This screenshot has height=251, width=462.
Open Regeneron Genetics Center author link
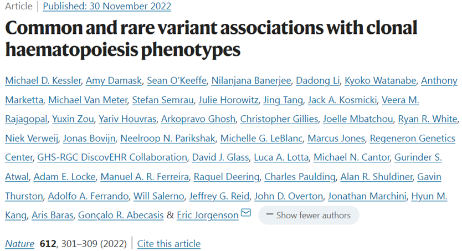[412, 138]
